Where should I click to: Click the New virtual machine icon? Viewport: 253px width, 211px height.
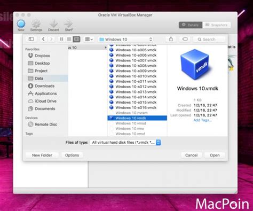[21, 24]
